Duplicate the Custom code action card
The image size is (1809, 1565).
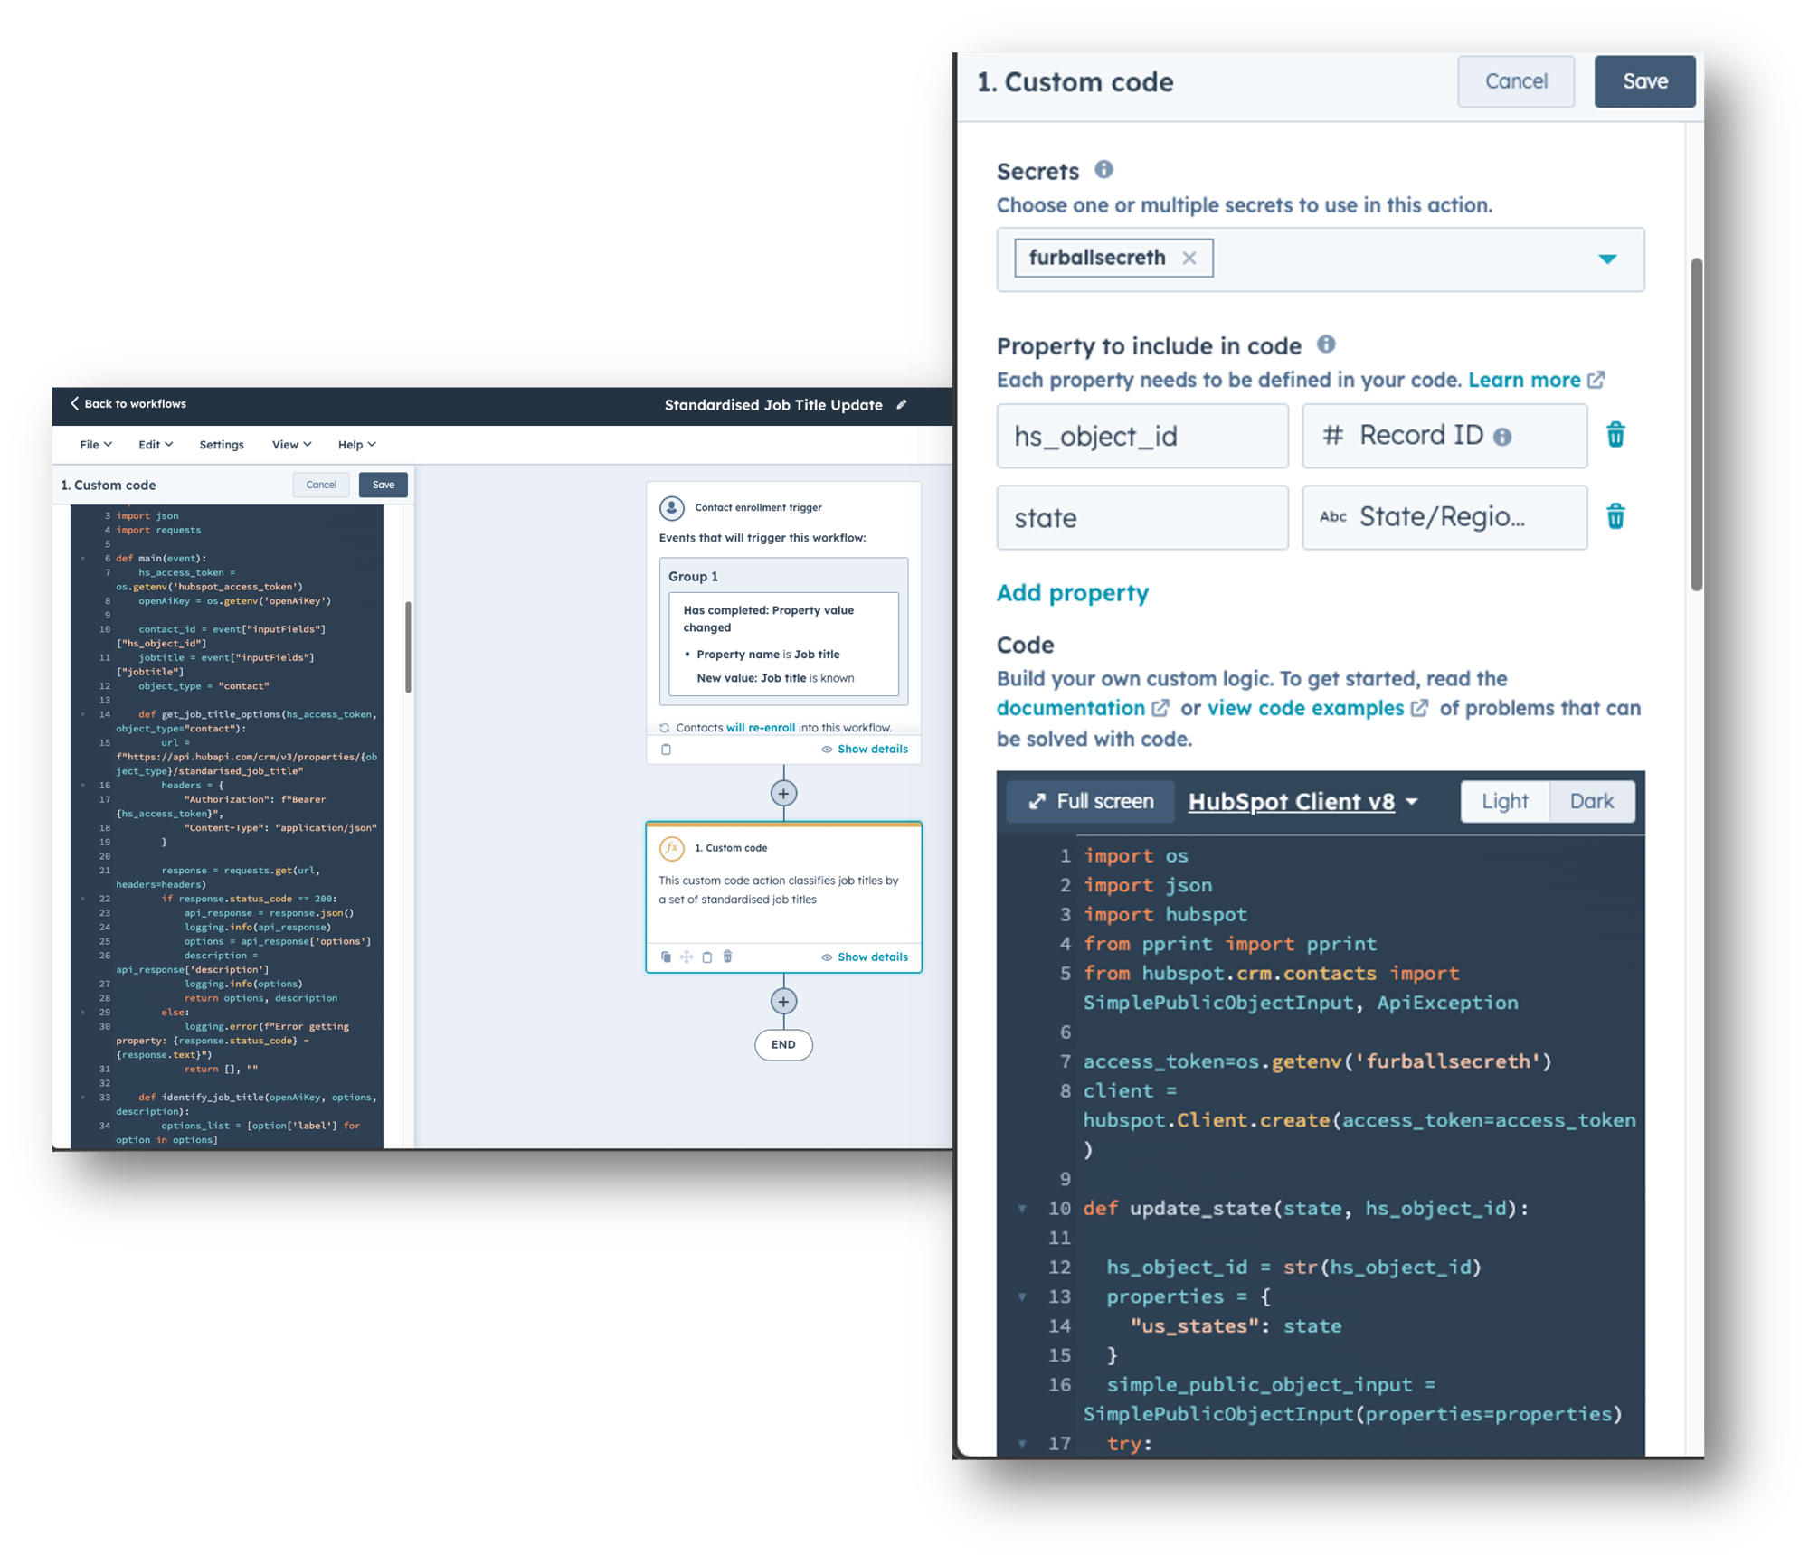pyautogui.click(x=666, y=957)
